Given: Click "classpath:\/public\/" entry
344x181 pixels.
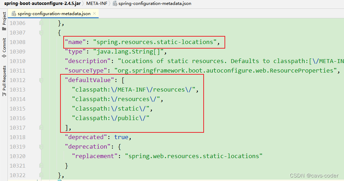Looking at the screenshot, I should point(111,118).
